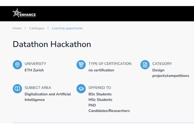Click the certification medal icon
Image resolution: width=194 pixels, height=129 pixels.
[x=81, y=65]
